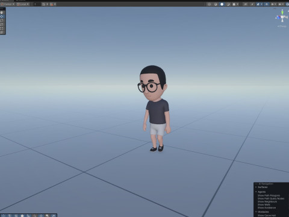
Task: Open the debug draw mode dropdown arrow
Action: pyautogui.click(x=237, y=4)
